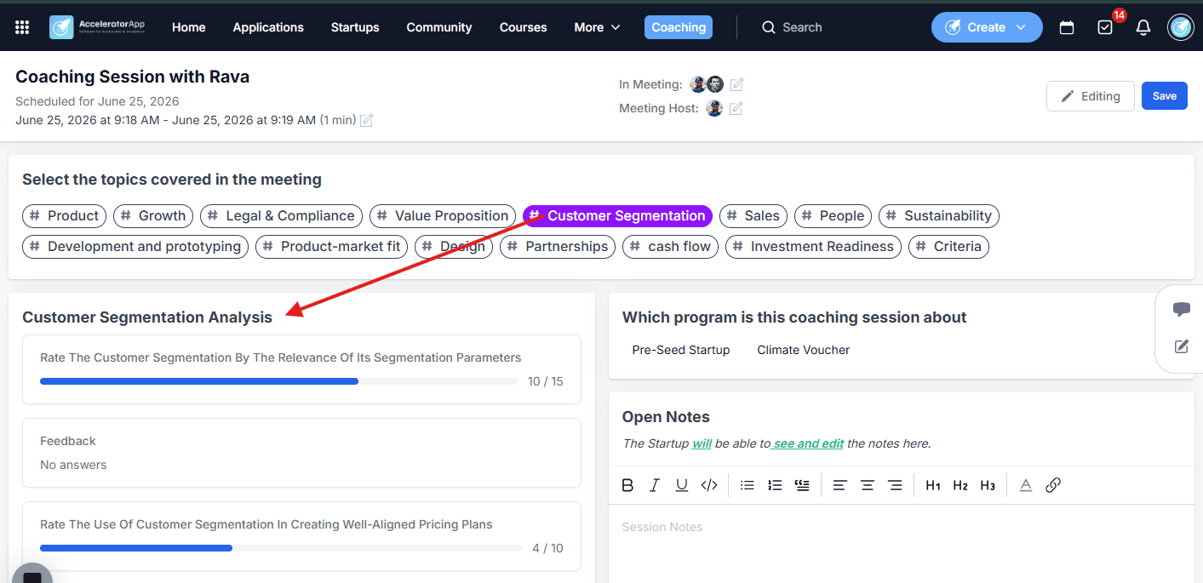Deselect the Customer Segmentation topic tag
Viewport: 1203px width, 583px height.
coord(617,216)
